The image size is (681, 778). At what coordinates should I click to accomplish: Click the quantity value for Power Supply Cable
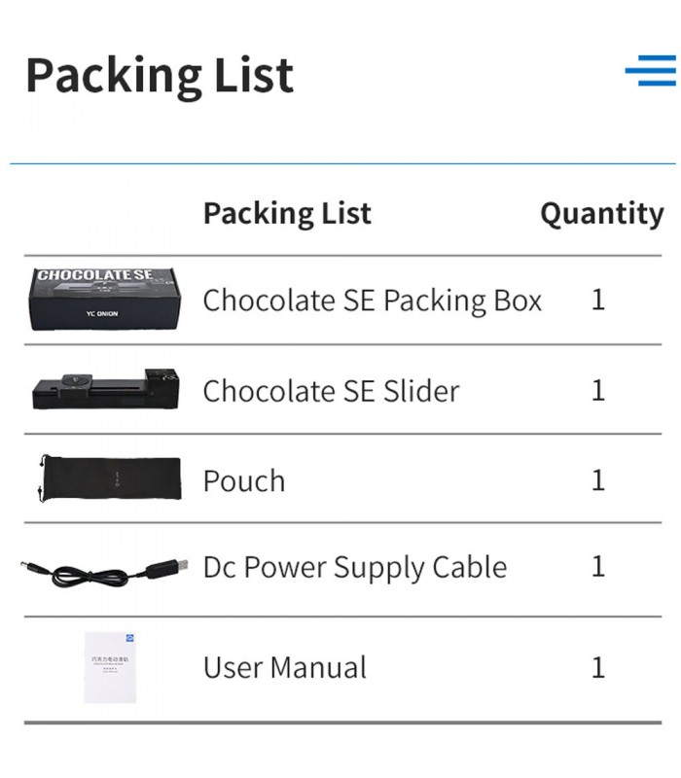pos(598,567)
